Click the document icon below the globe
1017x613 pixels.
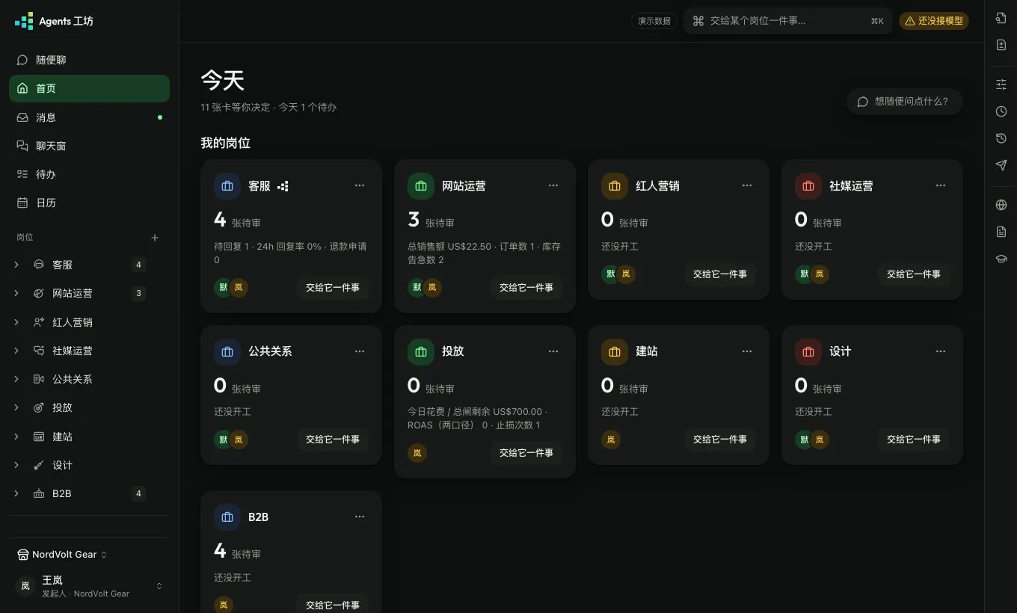pyautogui.click(x=1001, y=232)
